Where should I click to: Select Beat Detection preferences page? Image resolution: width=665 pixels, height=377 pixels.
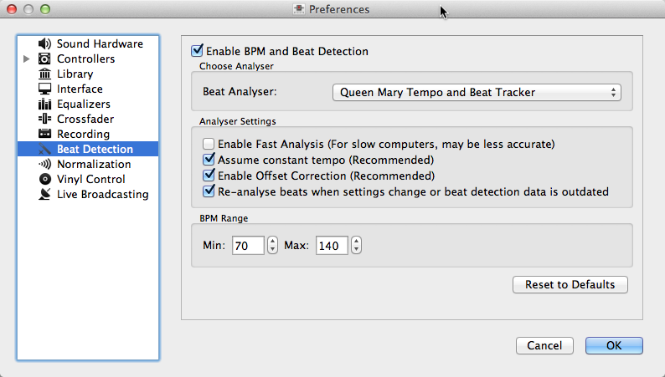[x=94, y=150]
